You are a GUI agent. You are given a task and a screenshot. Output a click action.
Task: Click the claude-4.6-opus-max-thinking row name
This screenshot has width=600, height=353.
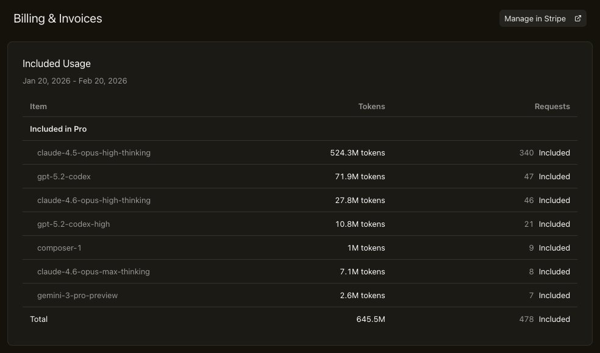pyautogui.click(x=93, y=271)
